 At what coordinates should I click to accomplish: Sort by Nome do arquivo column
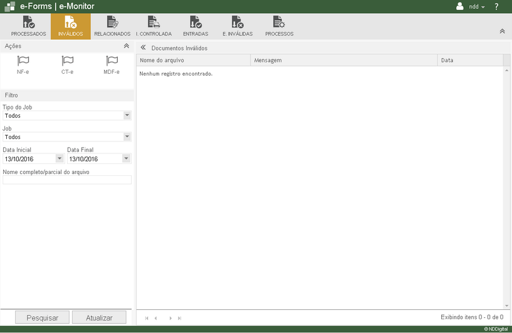click(193, 60)
